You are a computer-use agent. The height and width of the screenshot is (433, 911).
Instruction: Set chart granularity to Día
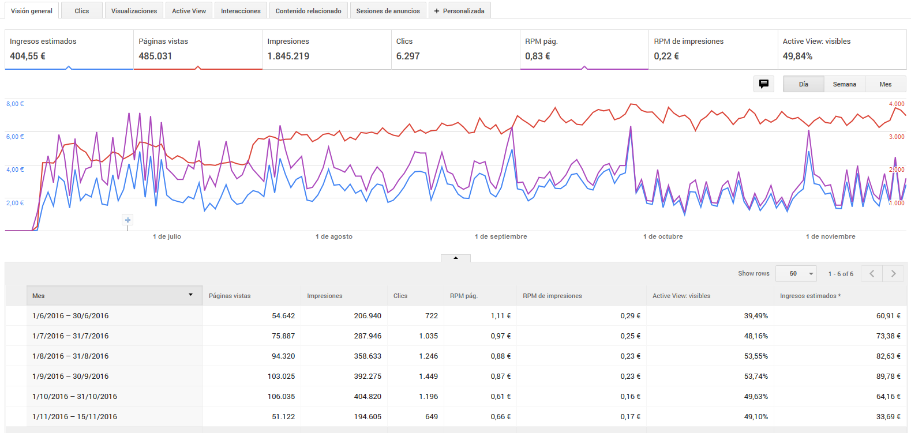804,84
